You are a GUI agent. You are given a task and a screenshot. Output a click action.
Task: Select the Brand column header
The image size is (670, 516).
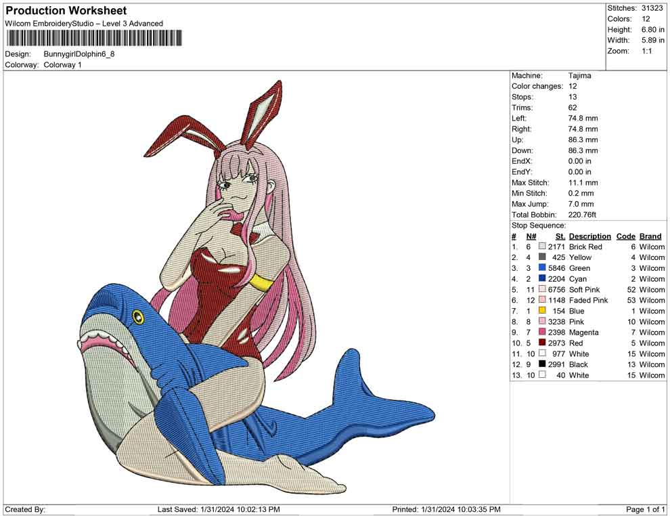[650, 236]
